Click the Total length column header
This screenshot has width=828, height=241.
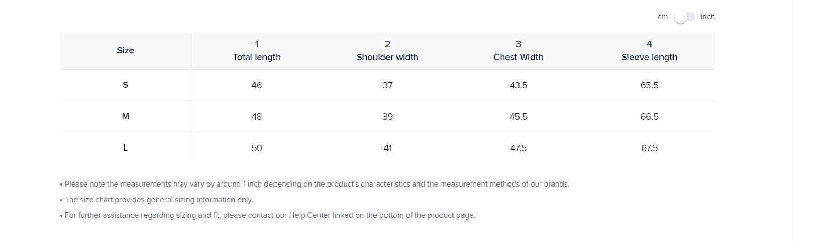(257, 51)
